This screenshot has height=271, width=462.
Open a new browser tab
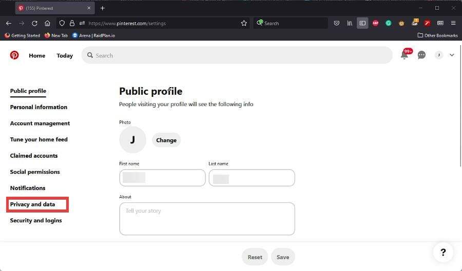103,8
